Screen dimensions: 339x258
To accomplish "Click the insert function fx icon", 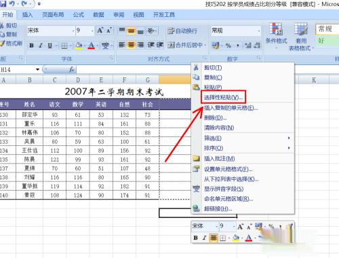I will point(72,69).
